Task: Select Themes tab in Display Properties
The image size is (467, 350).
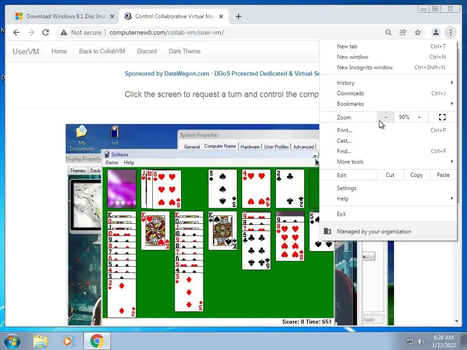Action: point(78,170)
